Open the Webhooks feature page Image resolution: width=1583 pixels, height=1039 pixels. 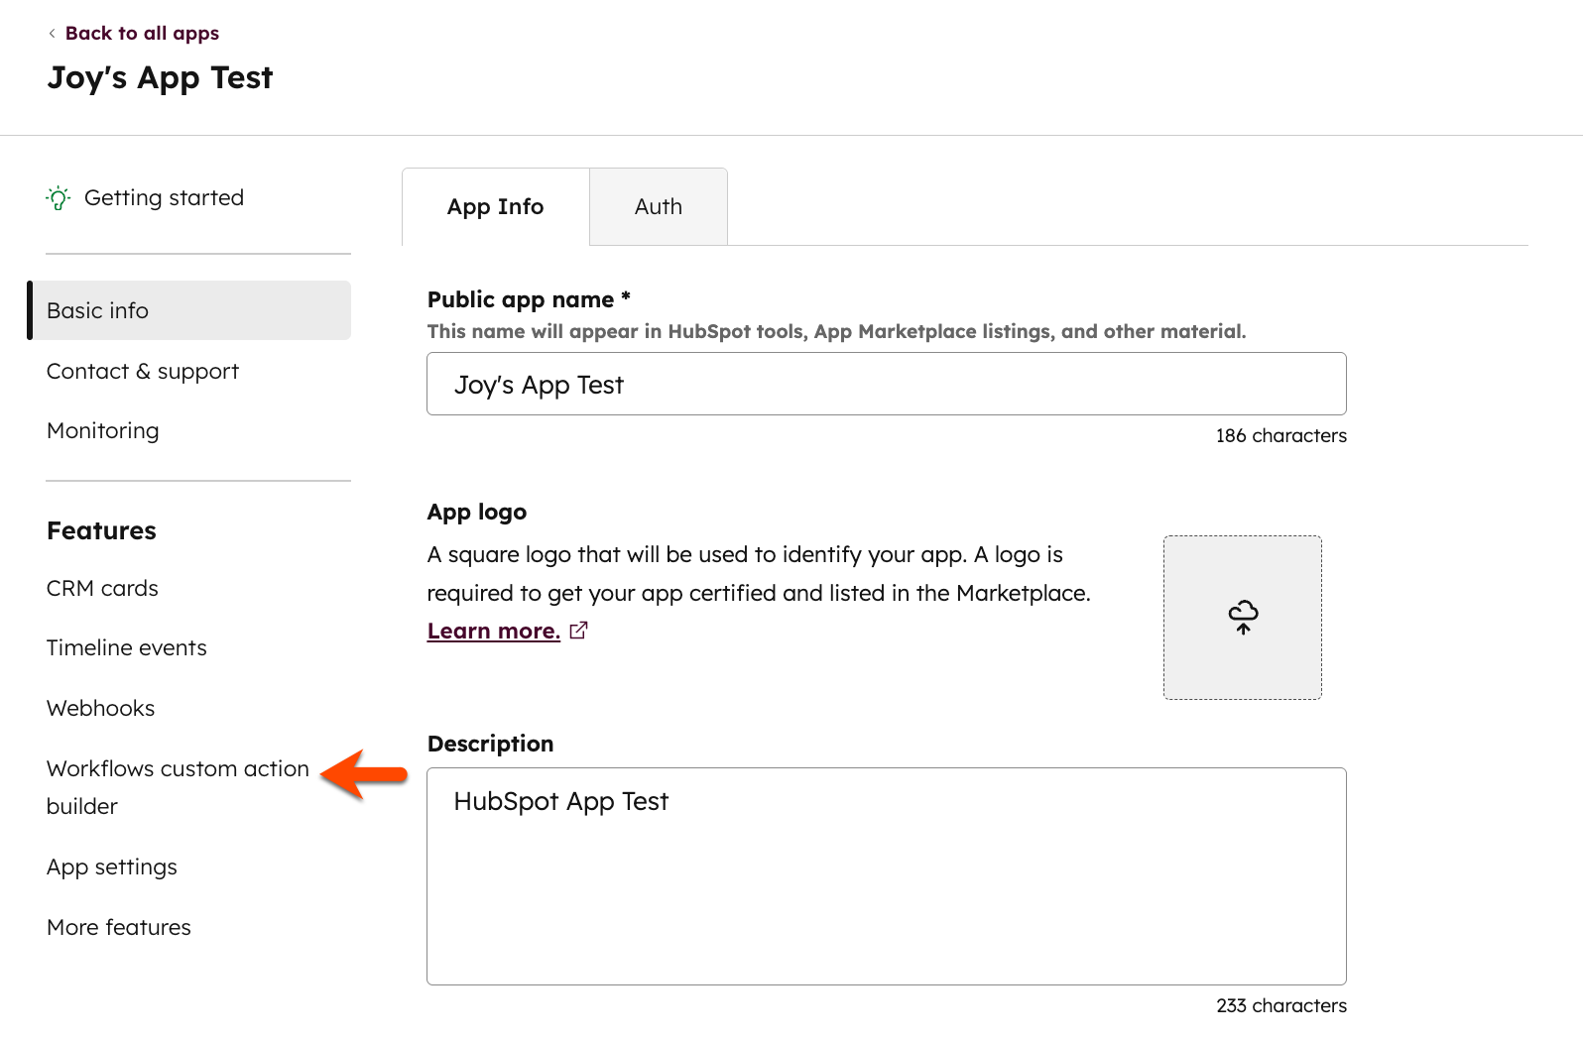[101, 709]
